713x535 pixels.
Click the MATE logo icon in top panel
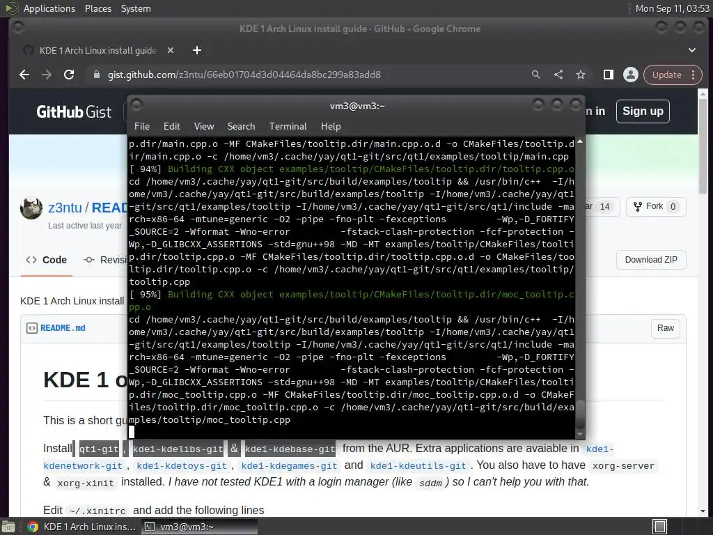coord(11,8)
